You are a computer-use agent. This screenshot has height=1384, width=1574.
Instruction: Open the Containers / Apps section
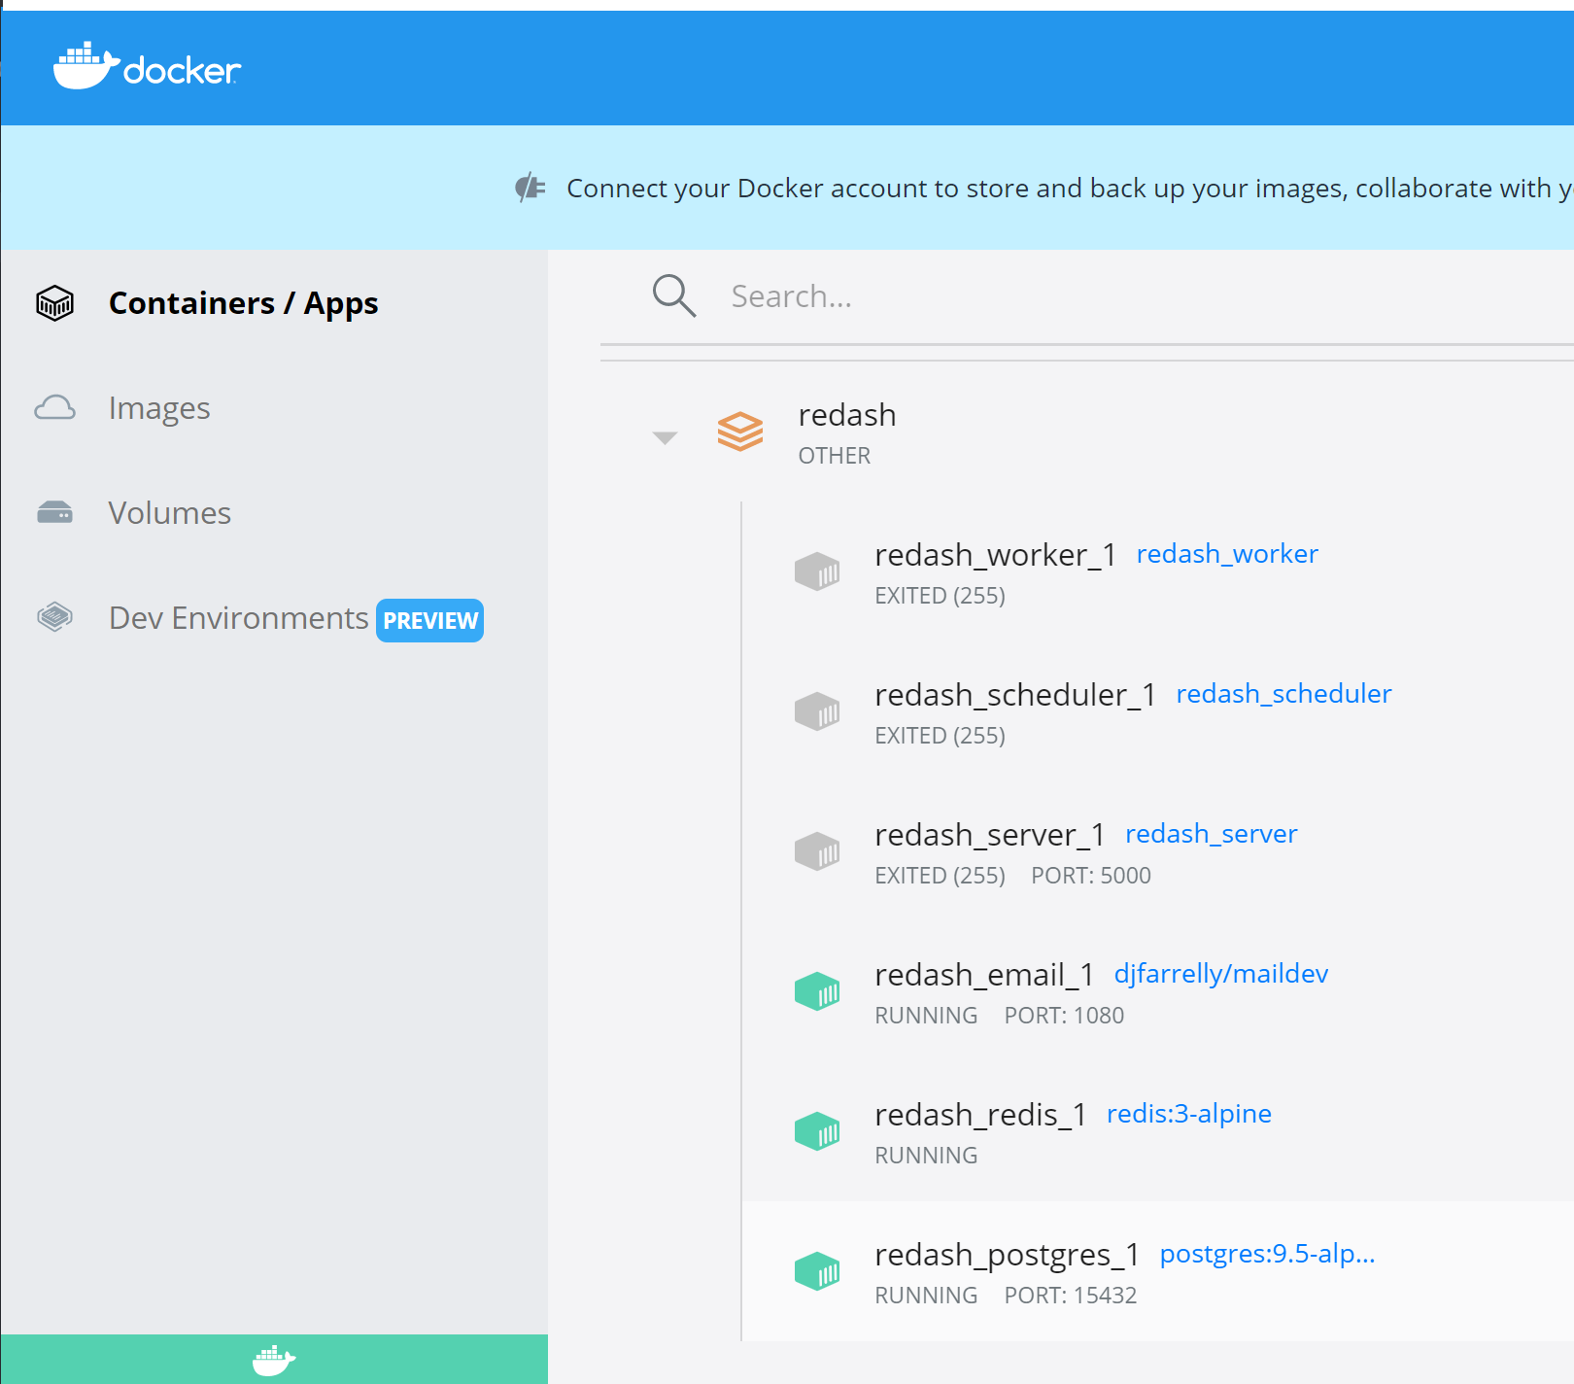click(243, 303)
